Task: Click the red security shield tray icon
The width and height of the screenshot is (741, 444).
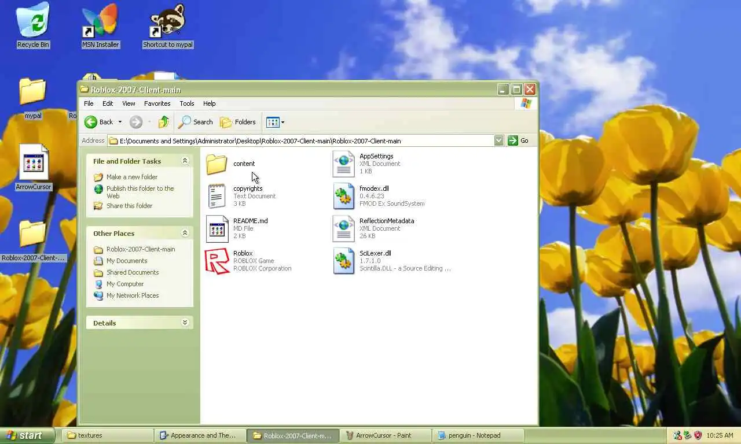Action: [x=698, y=435]
